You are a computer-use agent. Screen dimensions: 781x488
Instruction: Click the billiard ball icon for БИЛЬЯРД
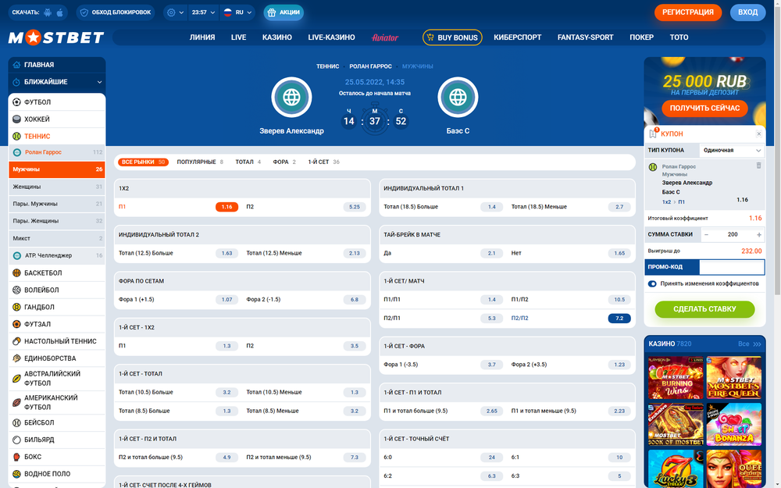16,440
